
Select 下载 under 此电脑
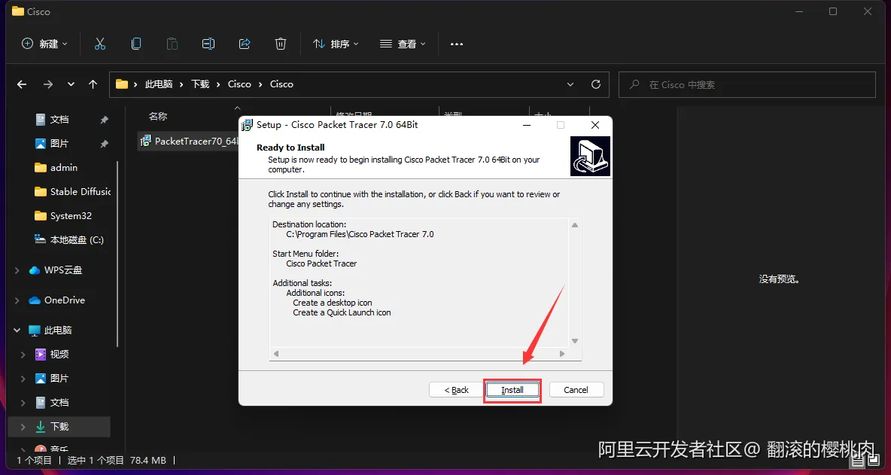59,427
